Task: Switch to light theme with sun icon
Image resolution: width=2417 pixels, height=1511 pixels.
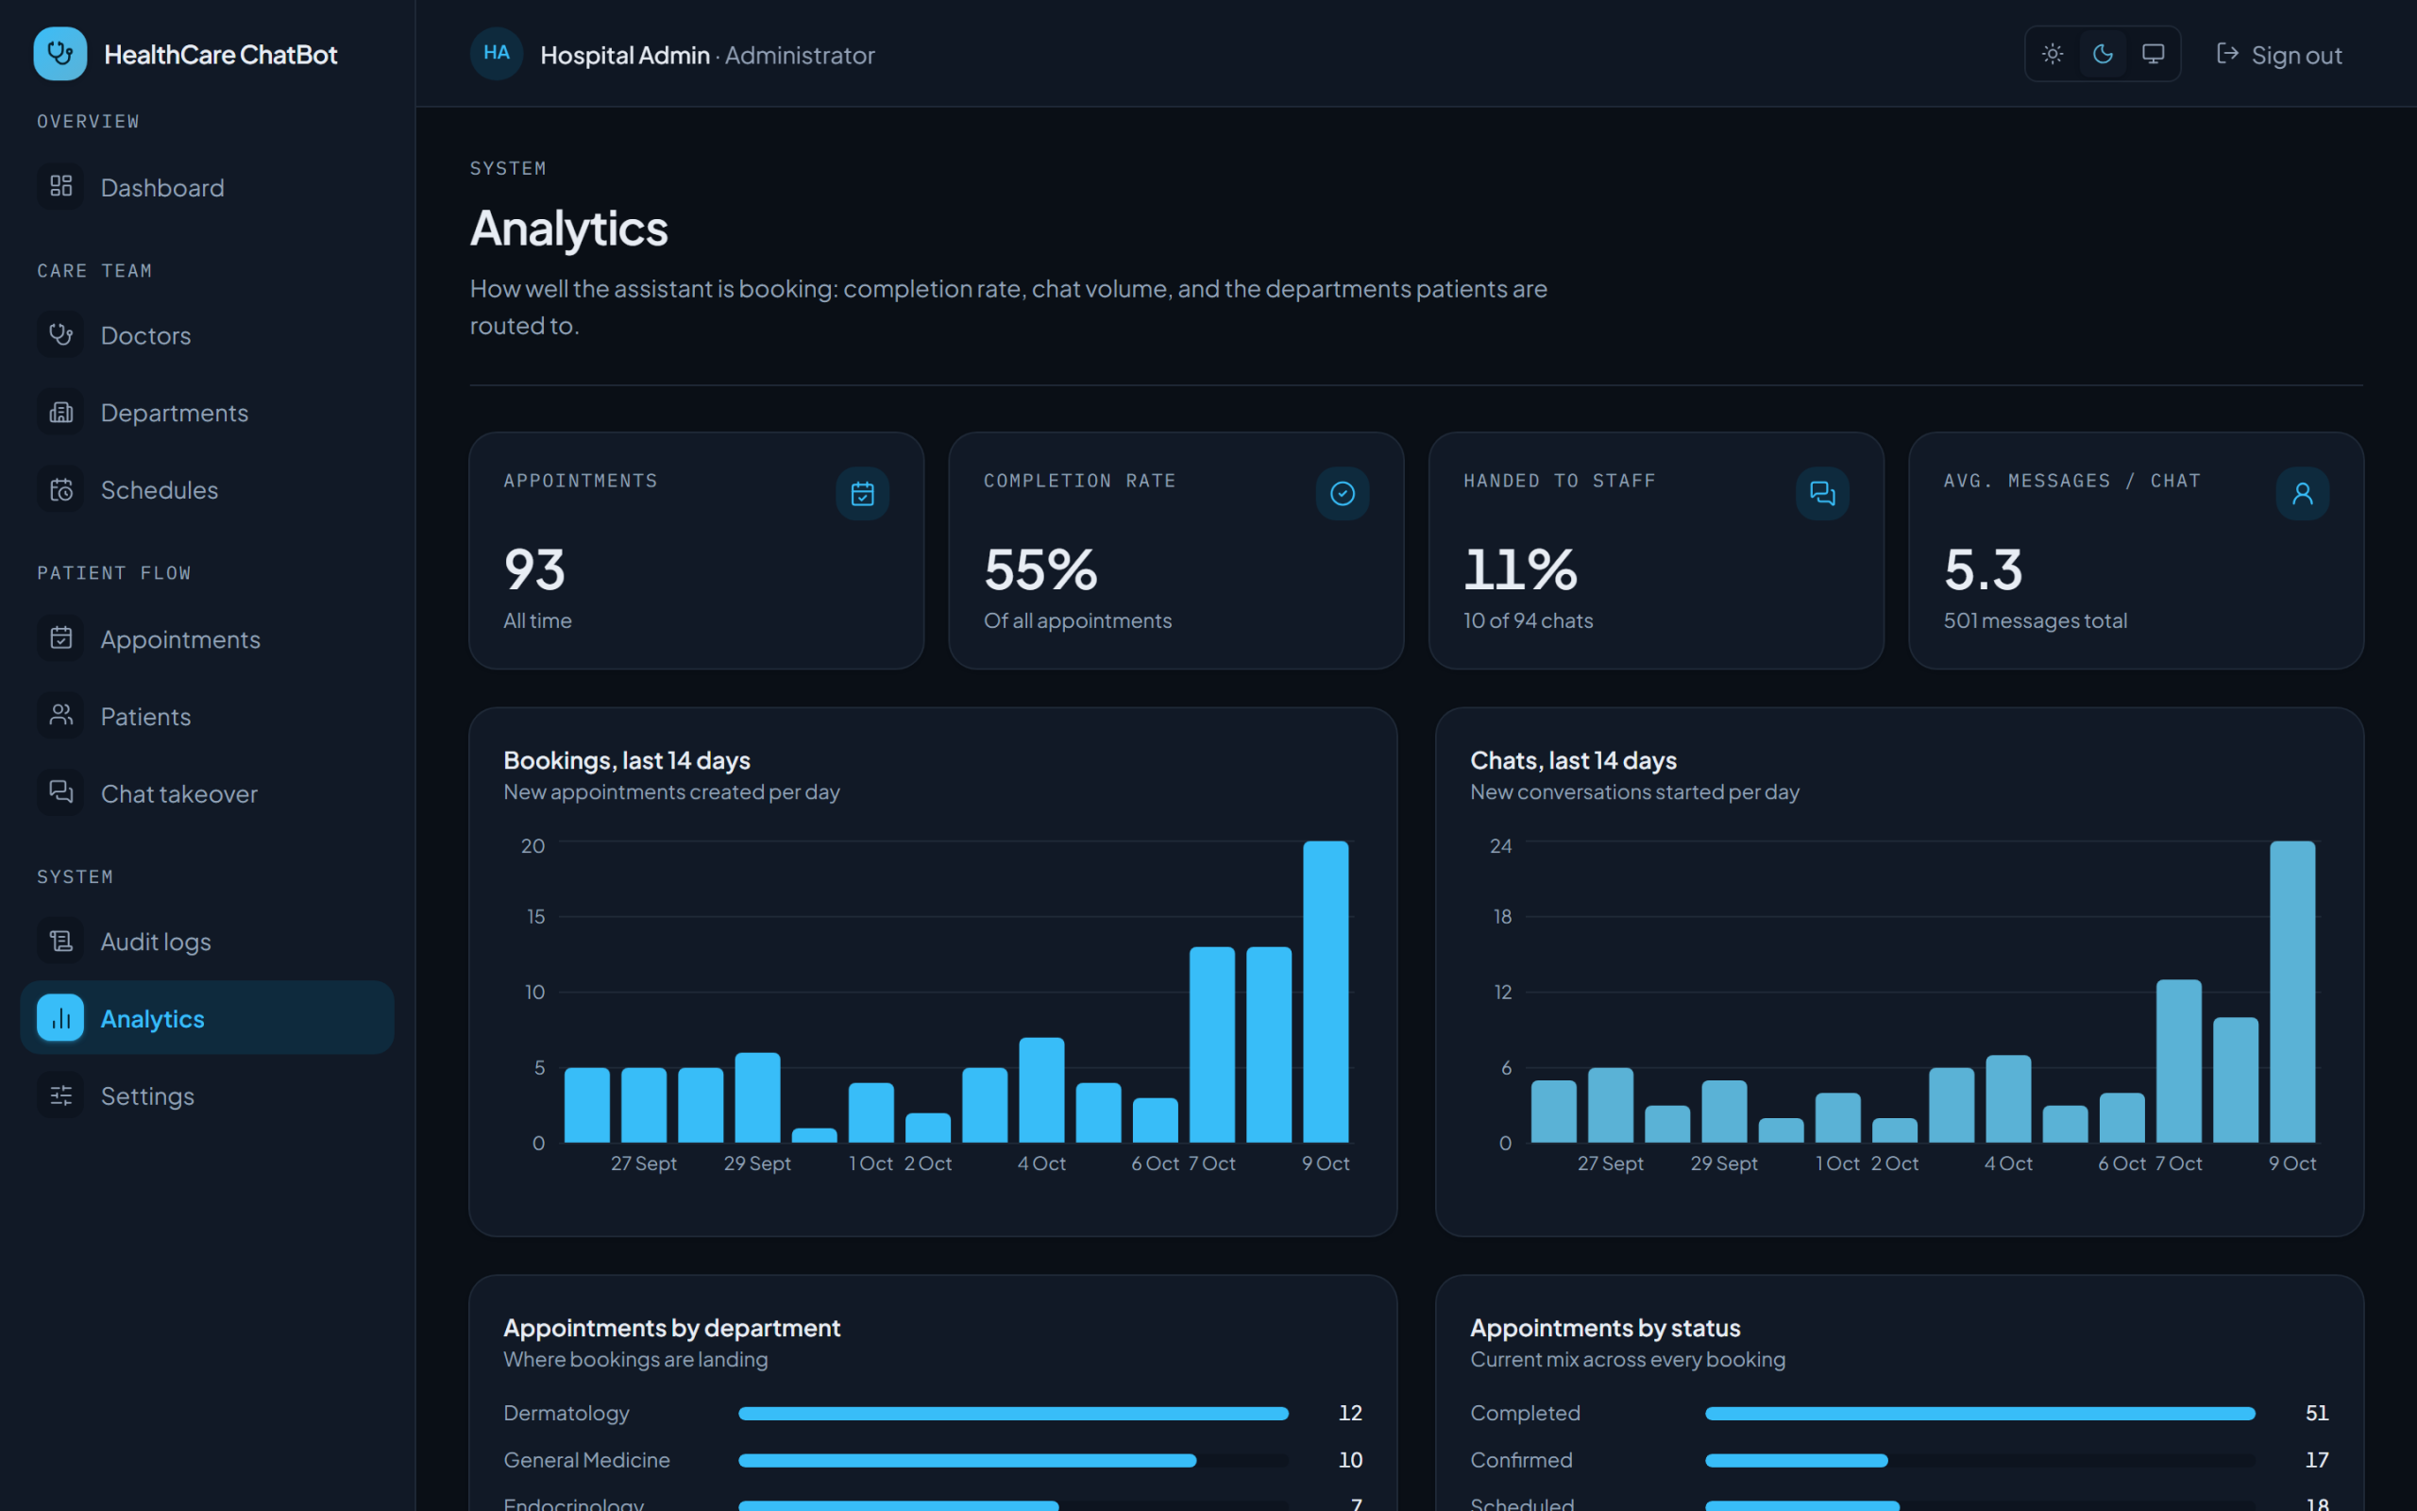Action: pyautogui.click(x=2053, y=54)
